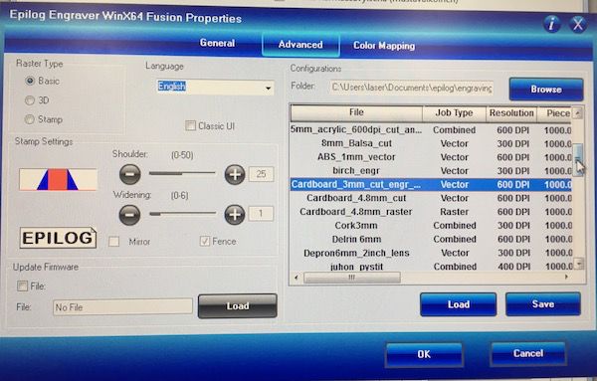Decrease Widening with minus button
The width and height of the screenshot is (597, 381).
(129, 215)
